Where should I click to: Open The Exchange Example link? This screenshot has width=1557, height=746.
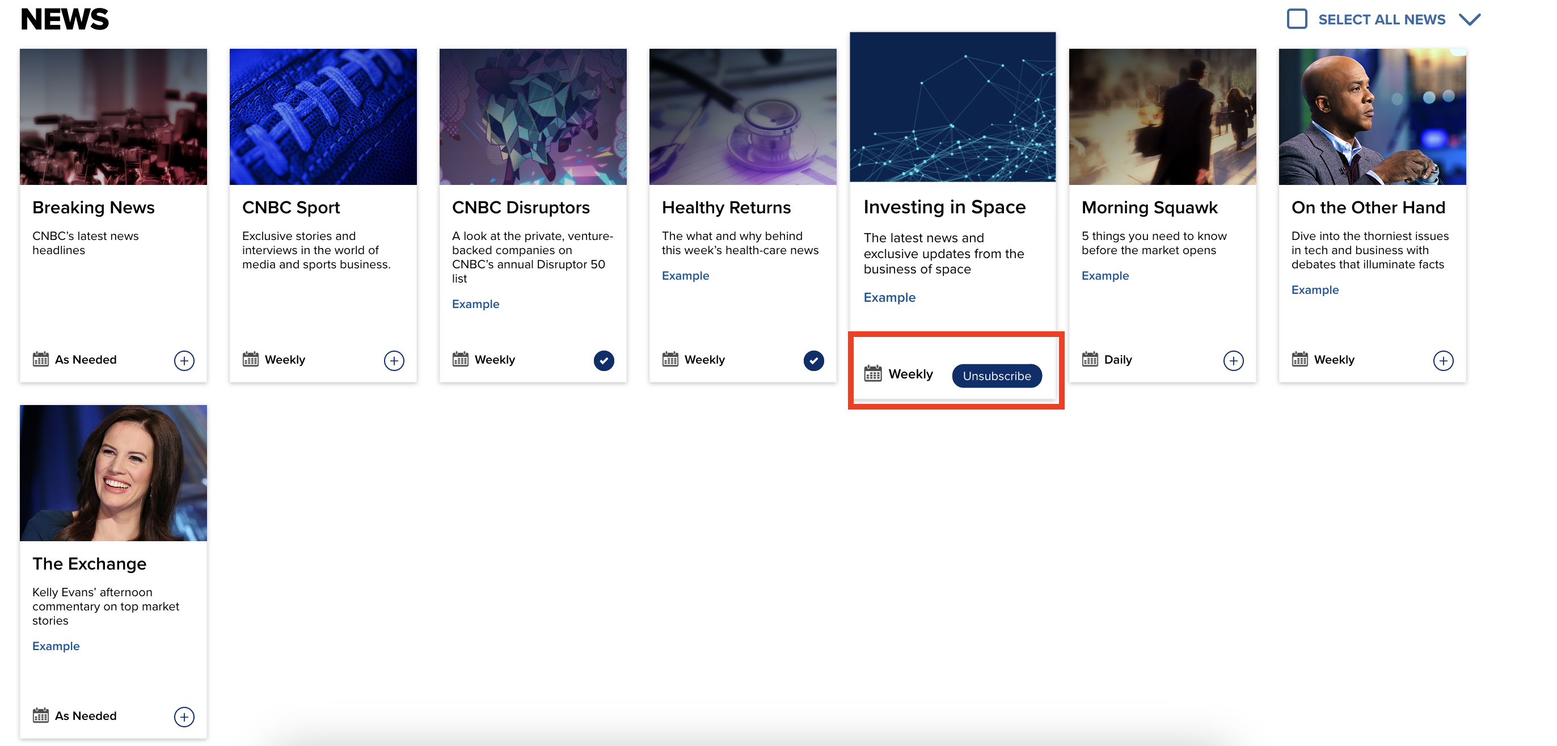point(56,646)
